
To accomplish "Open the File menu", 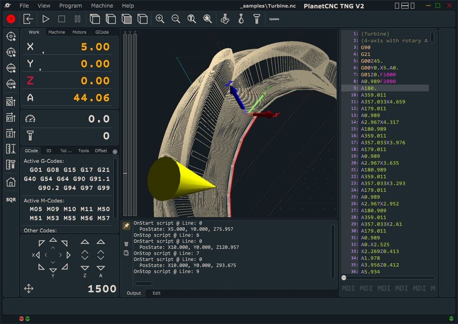I will coord(24,6).
